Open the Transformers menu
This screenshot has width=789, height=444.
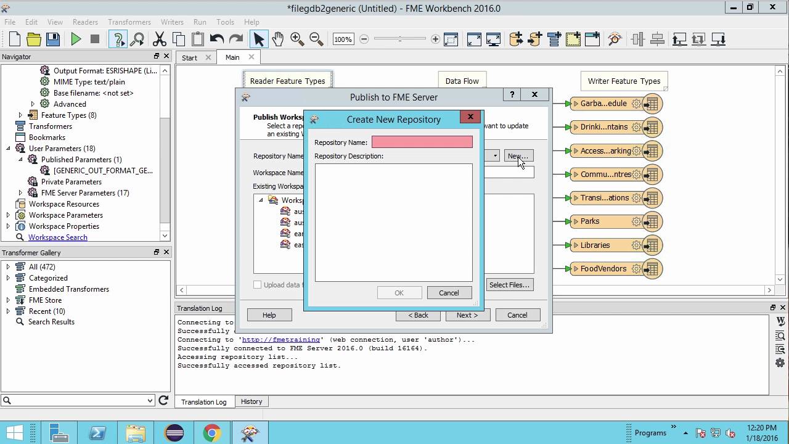(129, 22)
